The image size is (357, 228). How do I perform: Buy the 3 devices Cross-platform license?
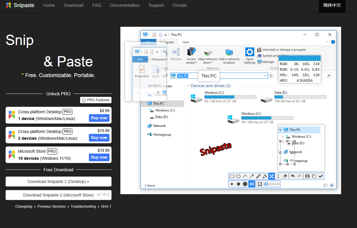coord(99,138)
